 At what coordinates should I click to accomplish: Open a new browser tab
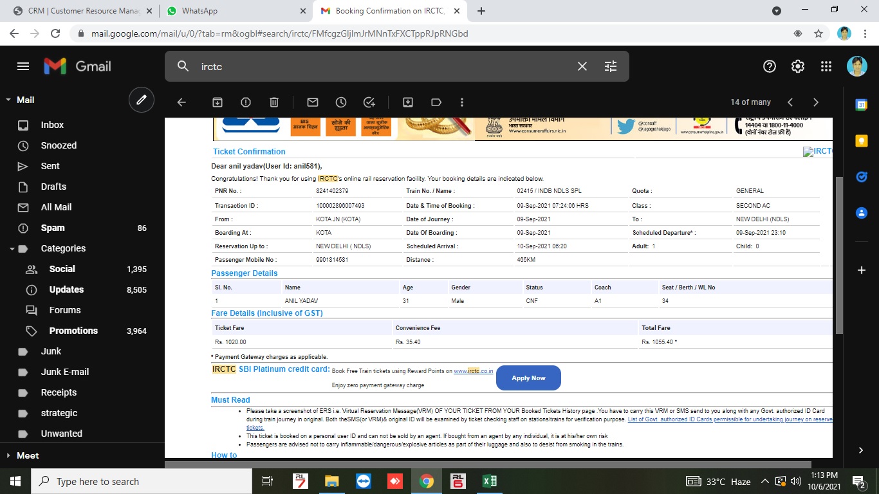tap(481, 11)
